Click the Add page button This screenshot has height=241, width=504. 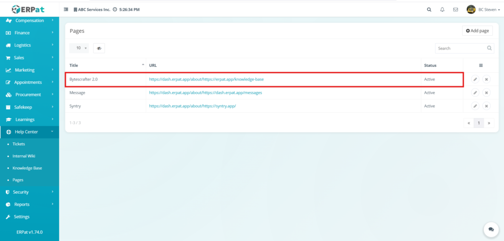[477, 30]
